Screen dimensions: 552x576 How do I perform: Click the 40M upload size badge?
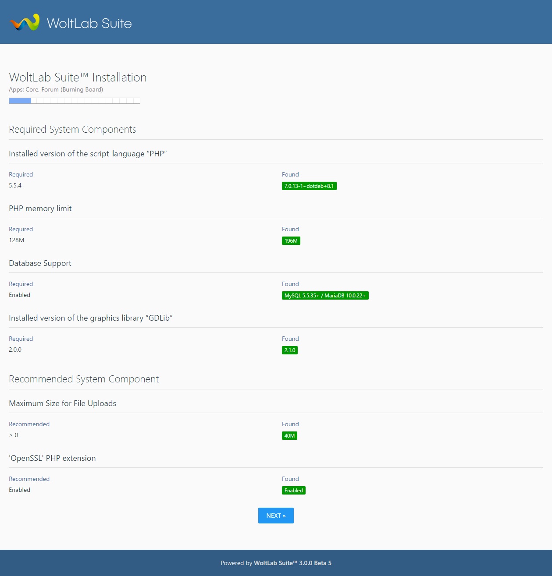tap(289, 436)
